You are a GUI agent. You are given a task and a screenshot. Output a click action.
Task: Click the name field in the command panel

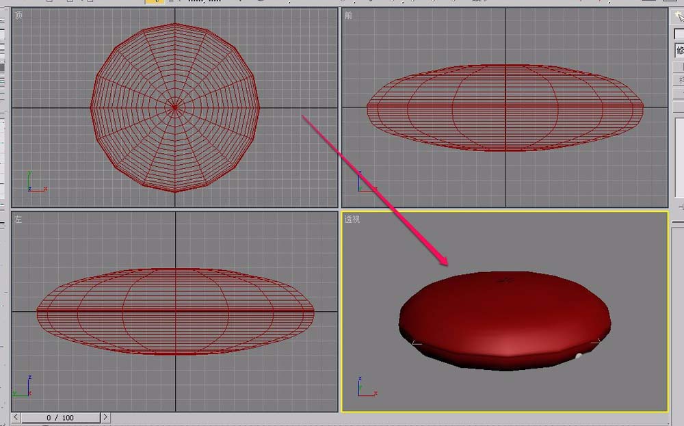click(x=679, y=33)
